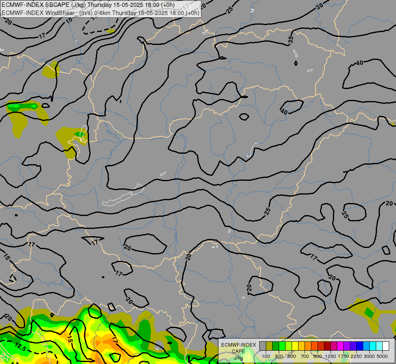Viewport: 396px width, 364px height.
Task: Select the white legend swatch above 5000
Action: 385,346
